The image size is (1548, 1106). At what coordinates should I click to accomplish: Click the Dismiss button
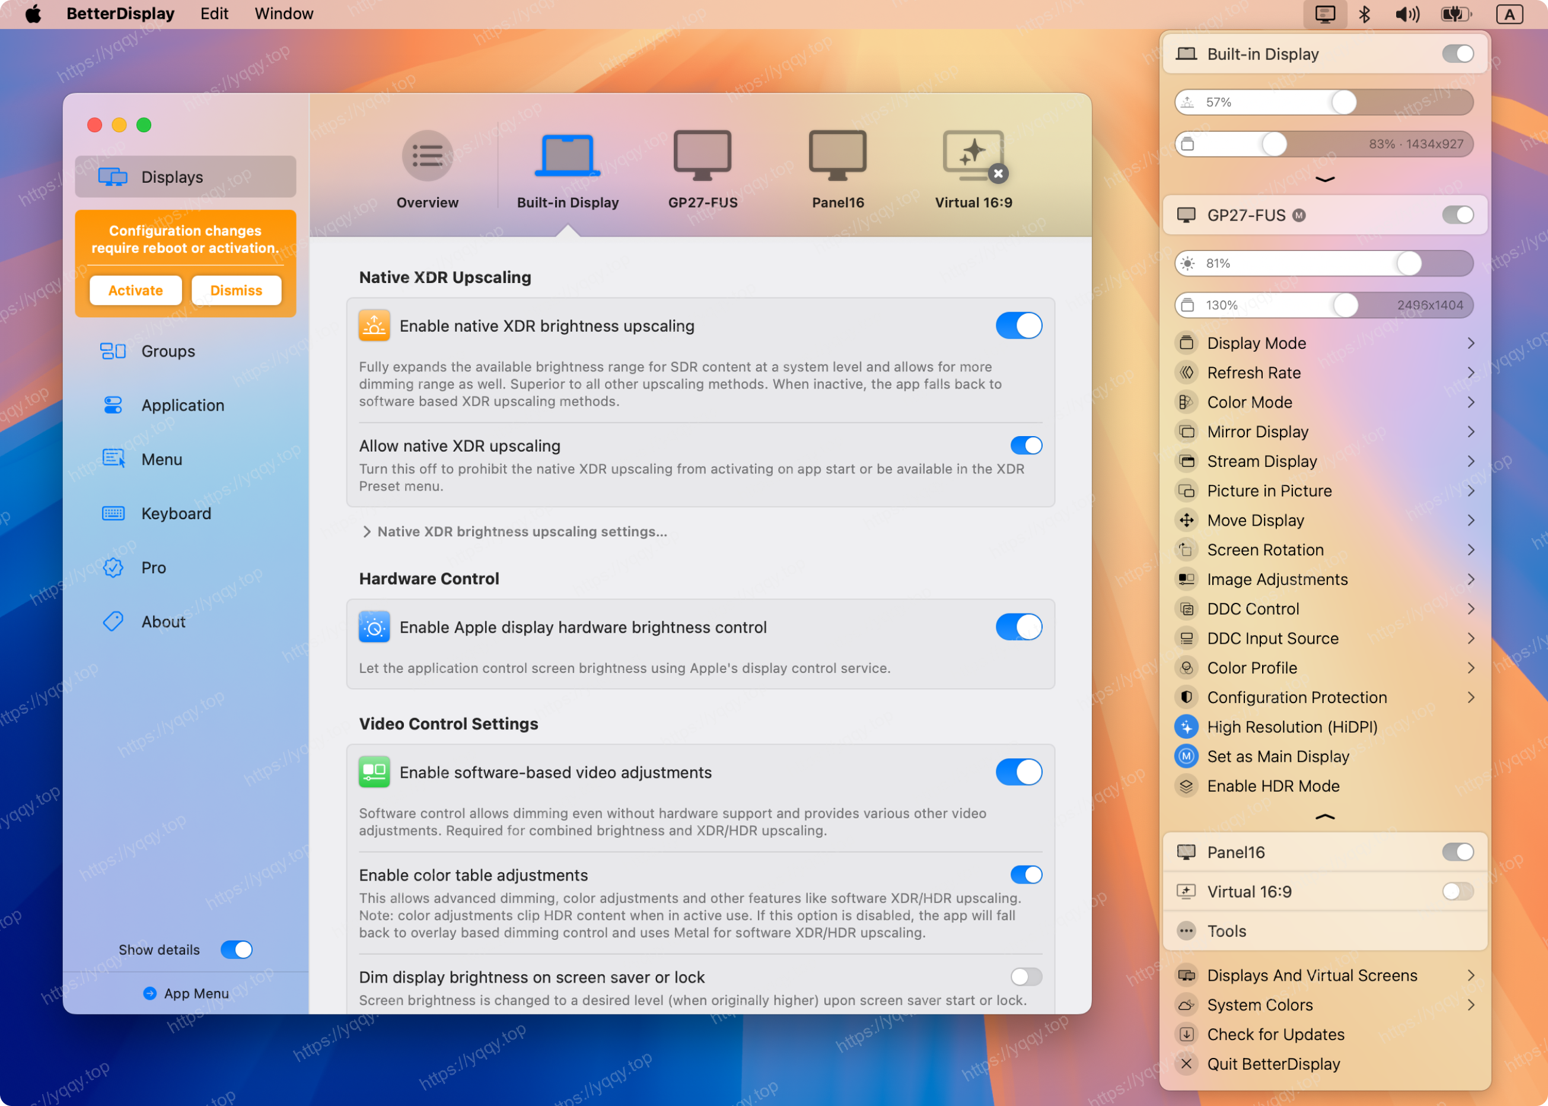pyautogui.click(x=235, y=291)
